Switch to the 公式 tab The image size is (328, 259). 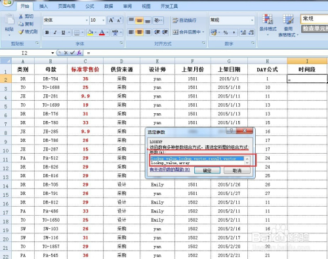point(90,7)
